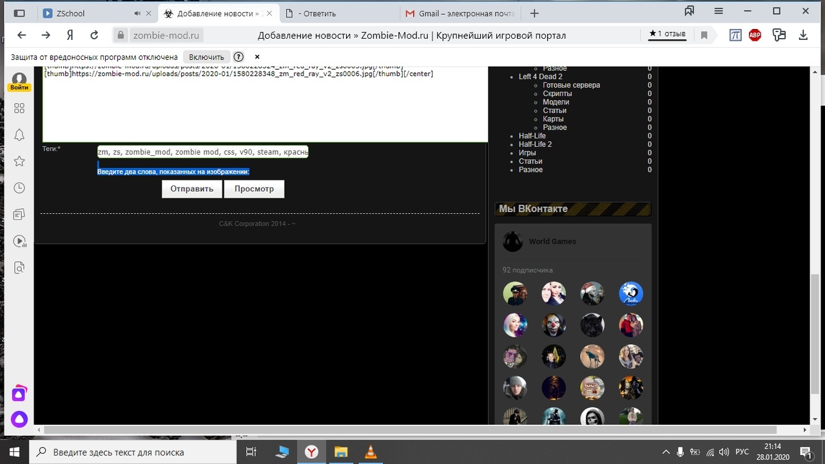Bookmark this page with the flag icon

[704, 35]
